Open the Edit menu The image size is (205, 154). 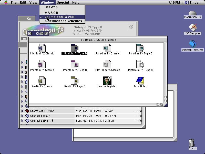click(23, 2)
